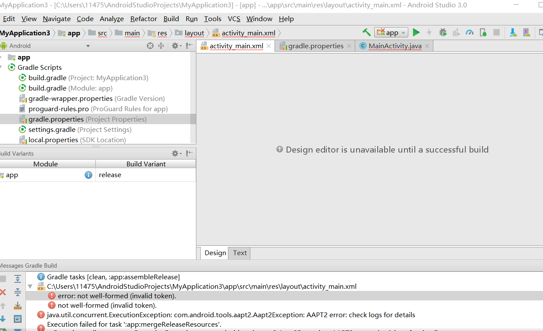The height and width of the screenshot is (331, 543).
Task: Collapse the activity_main.xml error group
Action: (x=30, y=286)
